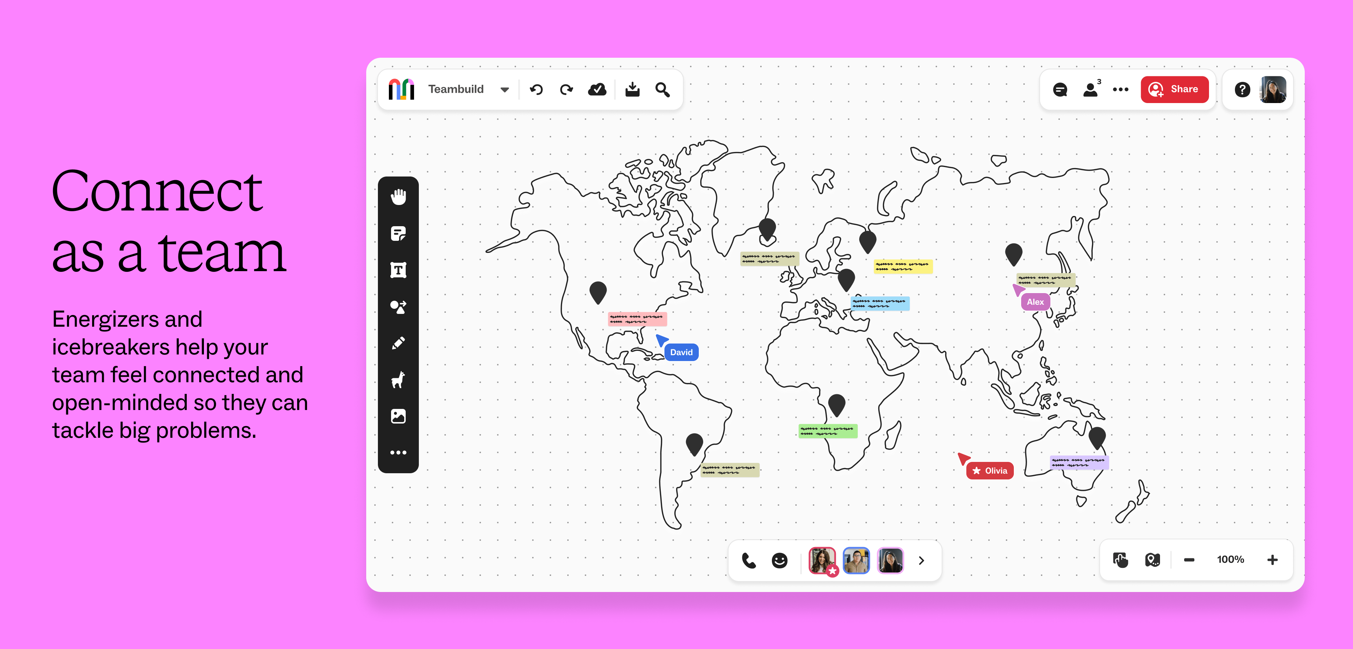Open the Teambuild title dropdown
The height and width of the screenshot is (649, 1353).
pos(504,89)
